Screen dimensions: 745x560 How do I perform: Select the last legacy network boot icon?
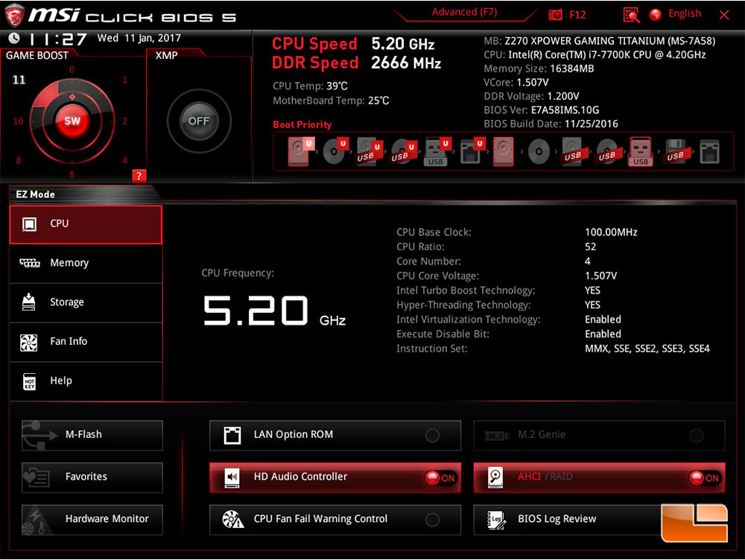(709, 151)
